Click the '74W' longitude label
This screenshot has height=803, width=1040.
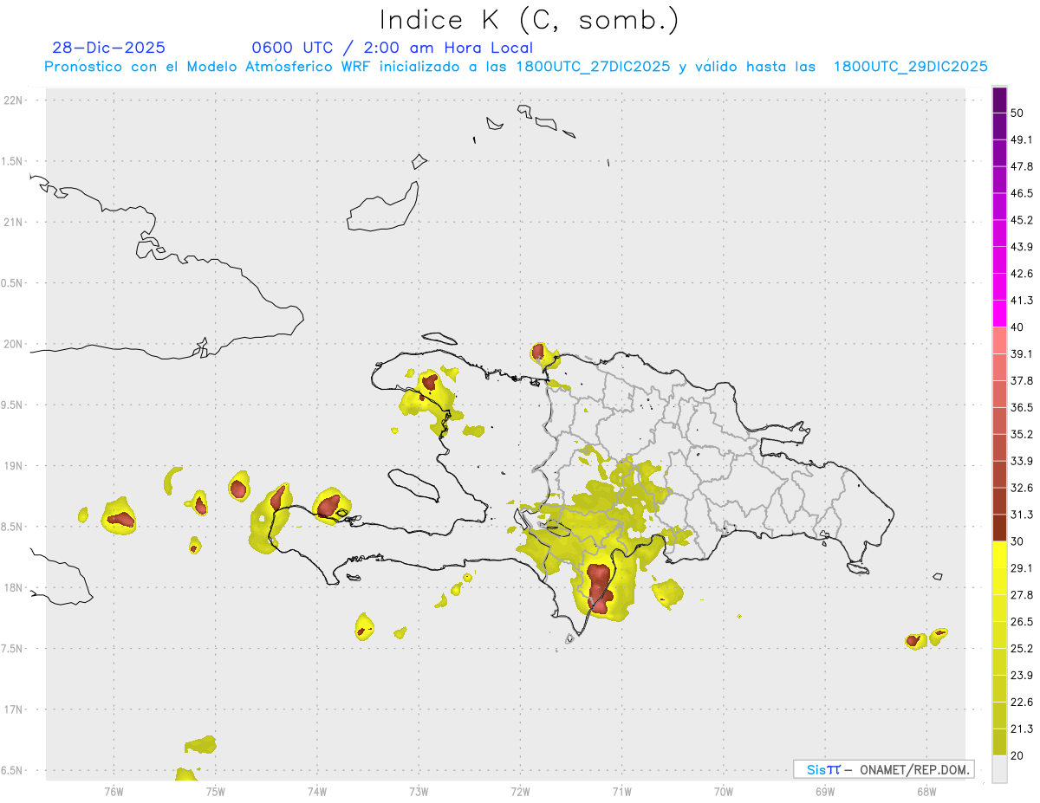pyautogui.click(x=316, y=791)
